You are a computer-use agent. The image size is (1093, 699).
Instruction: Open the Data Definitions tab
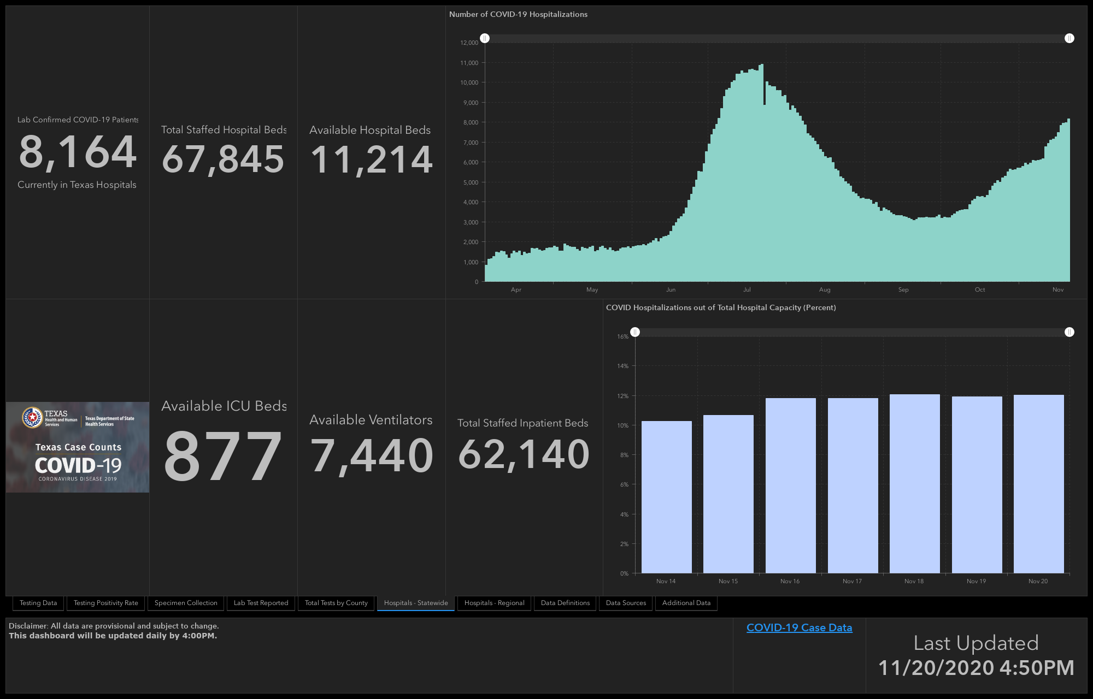click(x=565, y=603)
